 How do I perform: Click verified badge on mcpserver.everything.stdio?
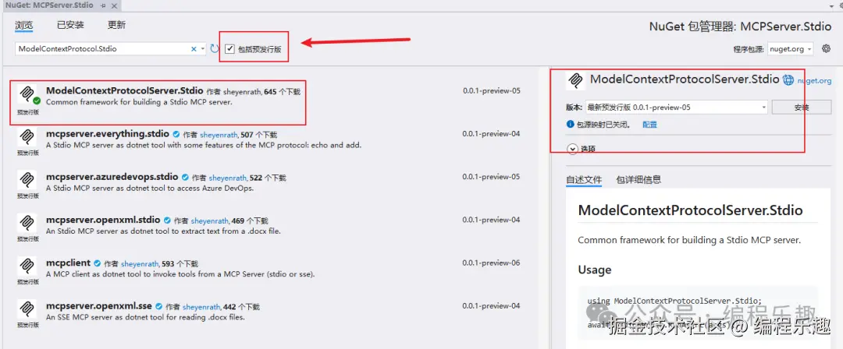(x=176, y=134)
